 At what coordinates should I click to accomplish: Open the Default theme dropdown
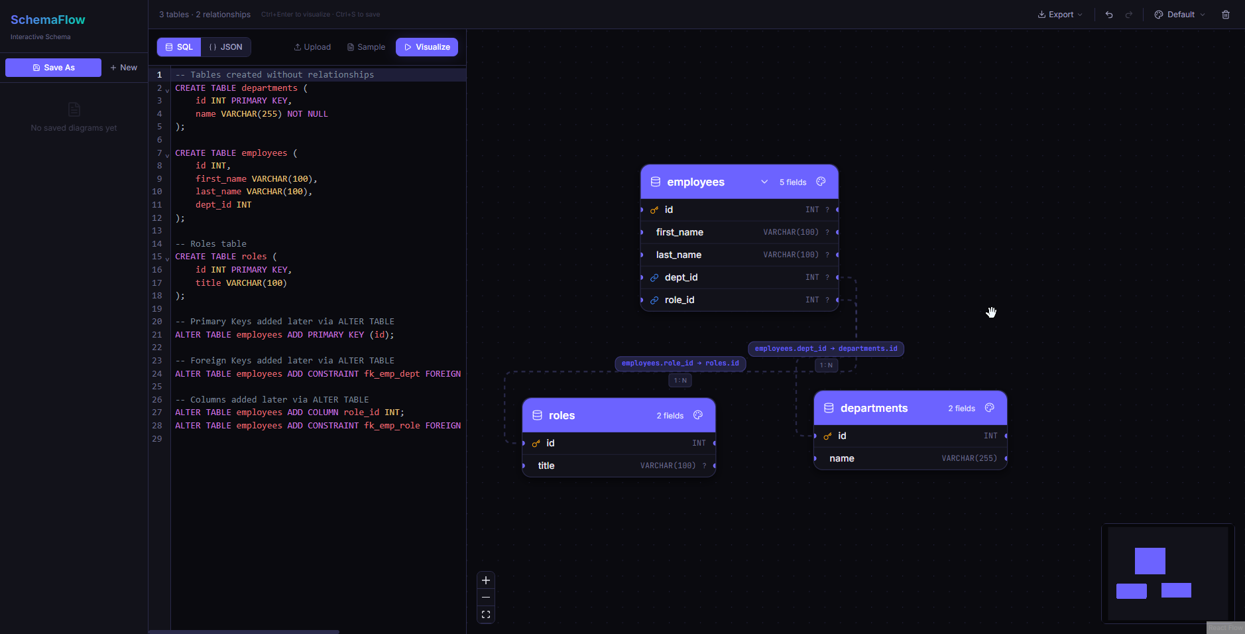pyautogui.click(x=1178, y=14)
